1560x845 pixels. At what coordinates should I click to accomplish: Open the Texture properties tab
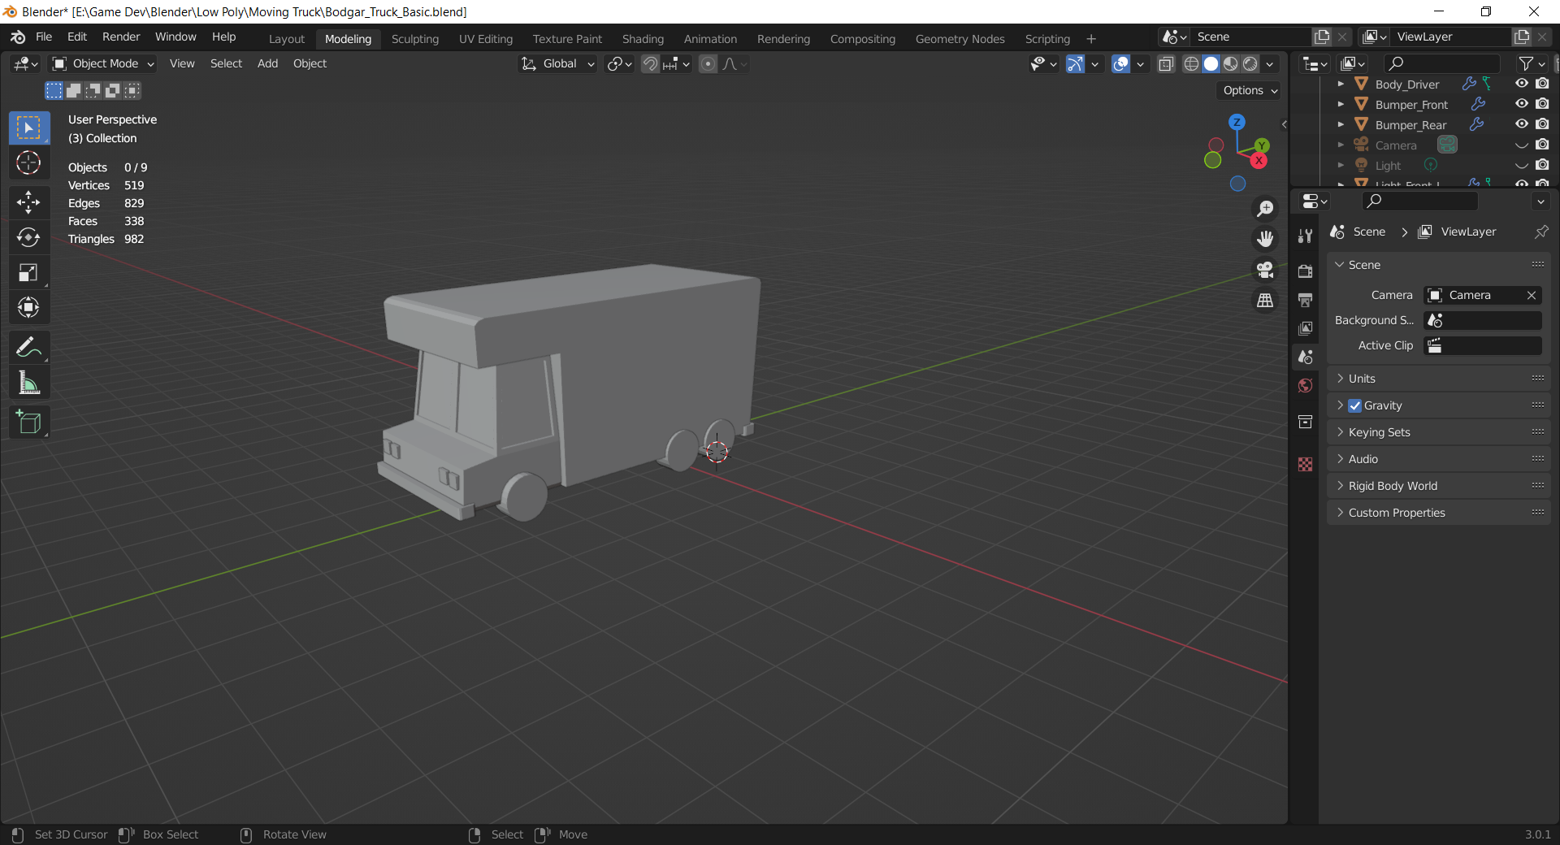tap(1306, 464)
